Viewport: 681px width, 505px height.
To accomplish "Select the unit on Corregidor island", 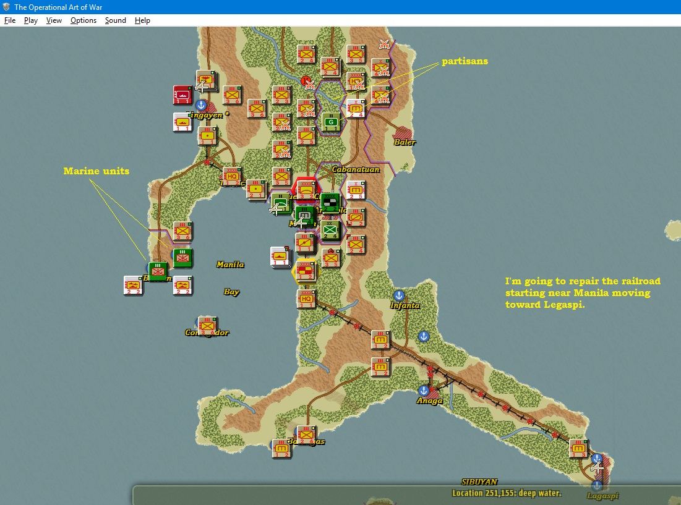I will [x=207, y=325].
